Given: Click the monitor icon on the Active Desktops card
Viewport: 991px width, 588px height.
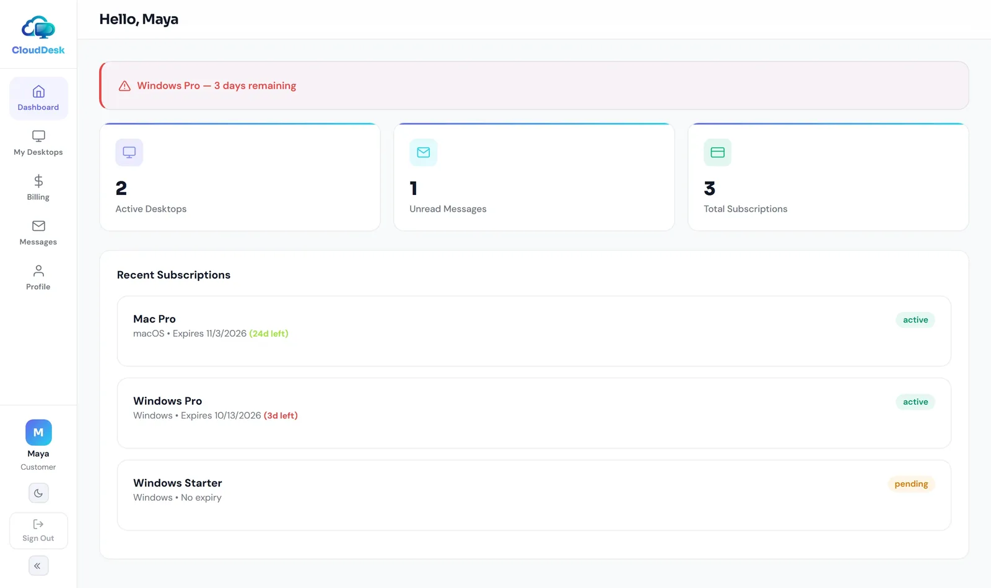Looking at the screenshot, I should pyautogui.click(x=129, y=152).
